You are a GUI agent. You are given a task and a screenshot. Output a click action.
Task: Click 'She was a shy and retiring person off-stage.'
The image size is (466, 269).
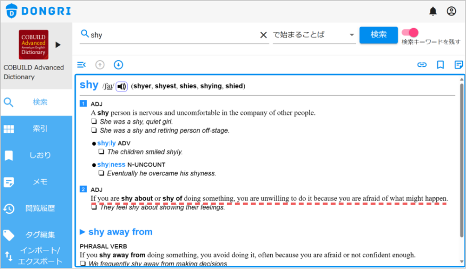click(x=164, y=131)
